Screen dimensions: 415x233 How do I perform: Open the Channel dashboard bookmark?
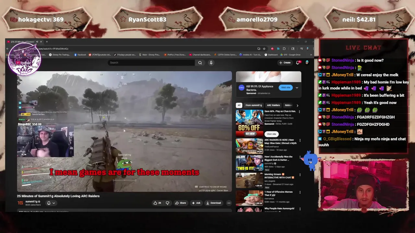(200, 55)
